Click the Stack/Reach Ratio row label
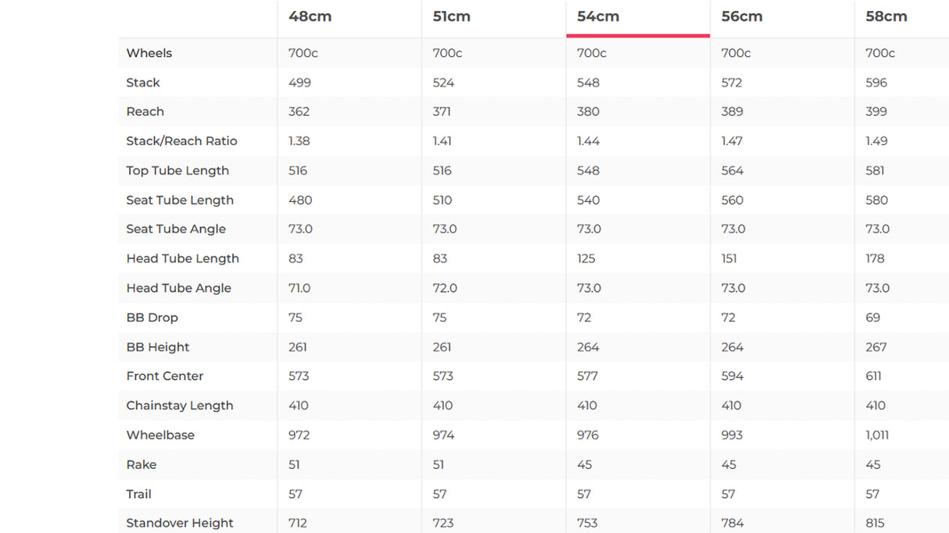949x533 pixels. pos(181,141)
